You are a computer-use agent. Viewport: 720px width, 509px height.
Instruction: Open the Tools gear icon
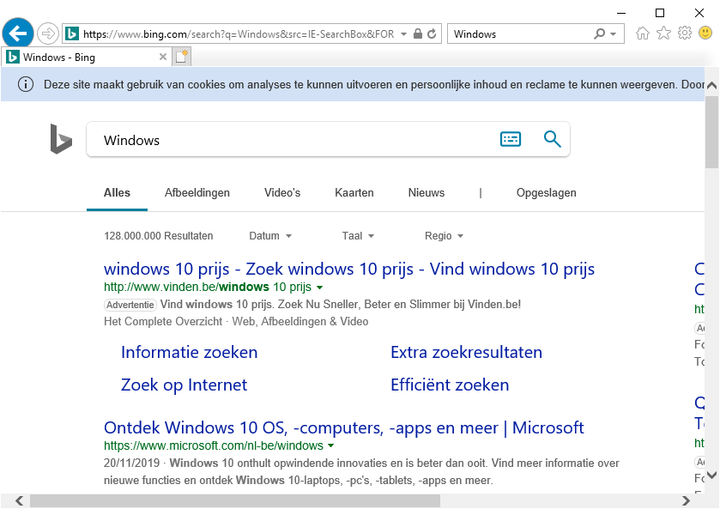(685, 33)
